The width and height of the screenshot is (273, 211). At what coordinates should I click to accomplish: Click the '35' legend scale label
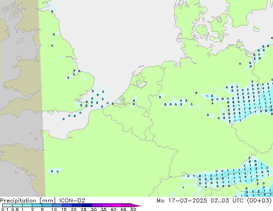coord(103,209)
